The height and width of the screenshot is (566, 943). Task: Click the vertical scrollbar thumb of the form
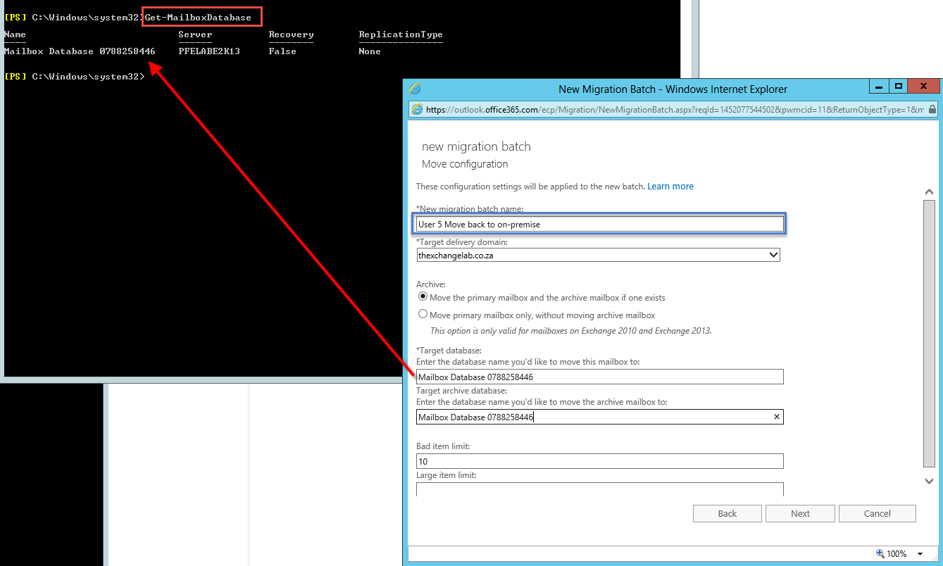pyautogui.click(x=929, y=333)
